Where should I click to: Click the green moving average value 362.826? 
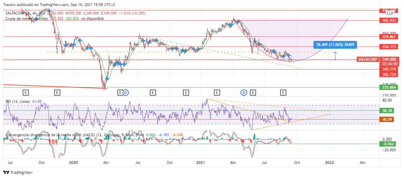pos(72,19)
